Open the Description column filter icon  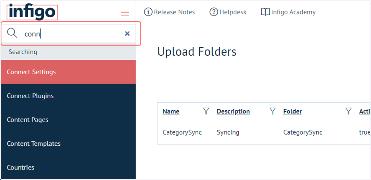point(272,111)
